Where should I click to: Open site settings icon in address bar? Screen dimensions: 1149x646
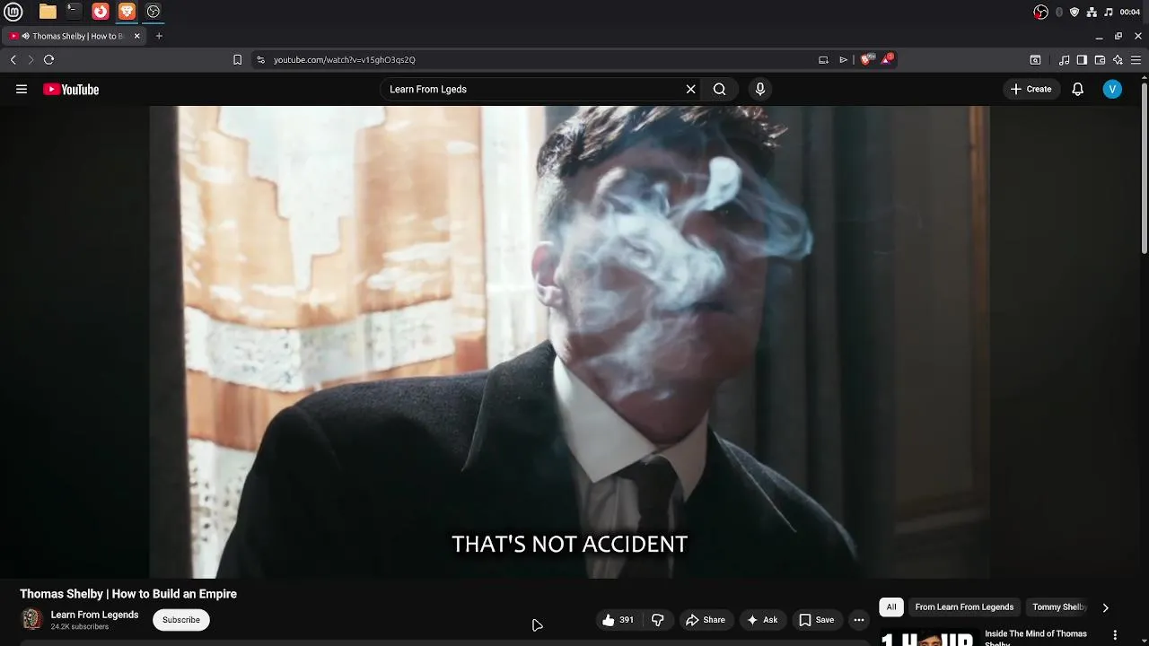tap(260, 59)
